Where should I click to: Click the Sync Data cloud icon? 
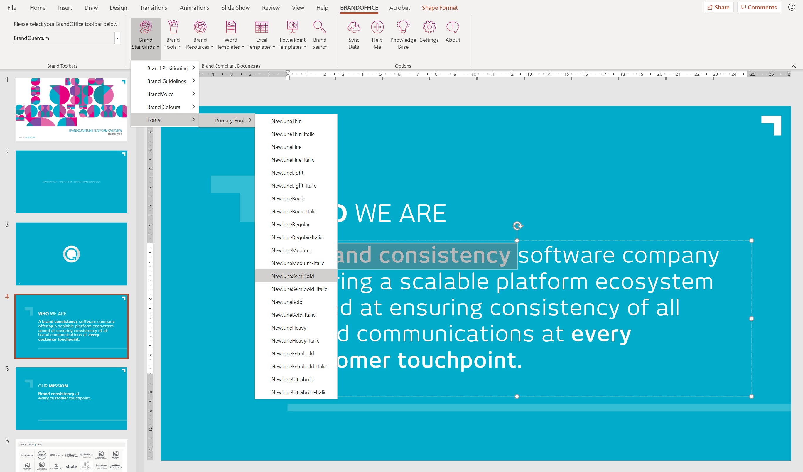[x=353, y=27]
